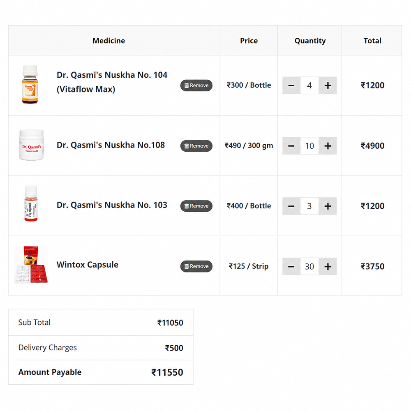Image resolution: width=411 pixels, height=411 pixels.
Task: Select the quantity field showing 30
Action: [x=309, y=266]
